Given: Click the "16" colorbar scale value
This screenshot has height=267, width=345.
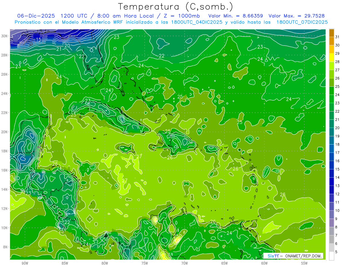Looking at the screenshot, I should point(337,161).
